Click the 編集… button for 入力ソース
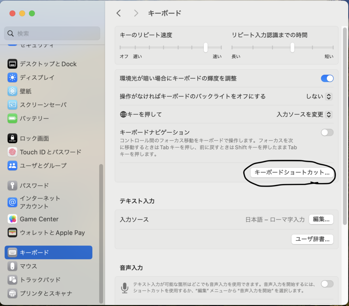The height and width of the screenshot is (306, 349). [321, 220]
